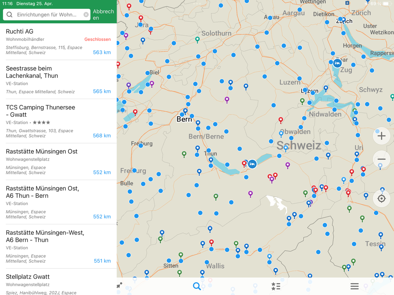394x295 pixels.
Task: Tap the magnifier icon in search field
Action: pos(9,15)
